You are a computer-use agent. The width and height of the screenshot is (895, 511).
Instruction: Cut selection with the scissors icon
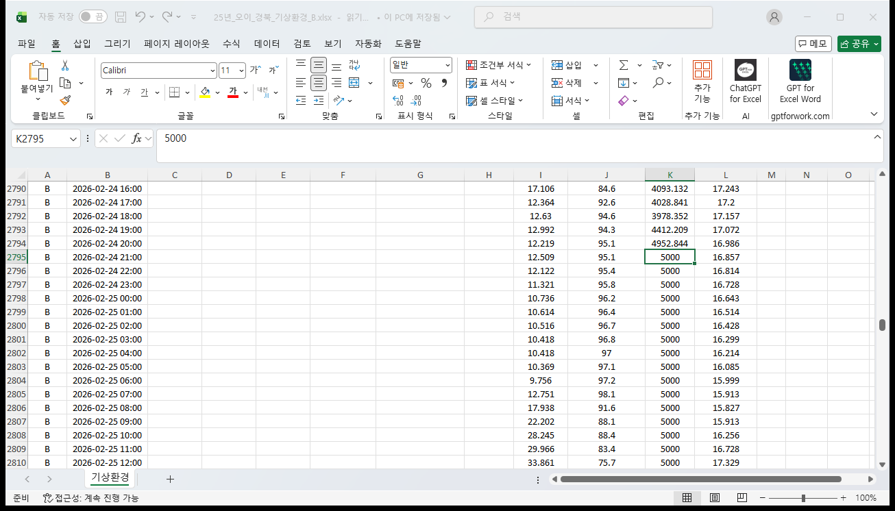[65, 66]
